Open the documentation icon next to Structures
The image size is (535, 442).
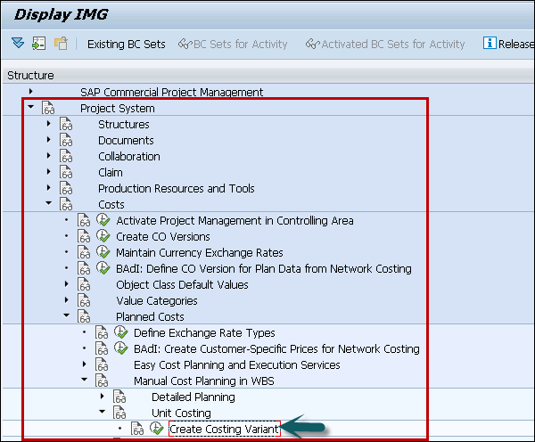(66, 125)
